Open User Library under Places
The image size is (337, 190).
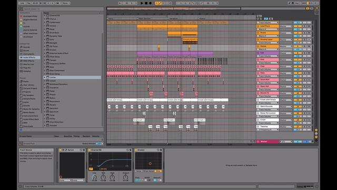(x=28, y=85)
